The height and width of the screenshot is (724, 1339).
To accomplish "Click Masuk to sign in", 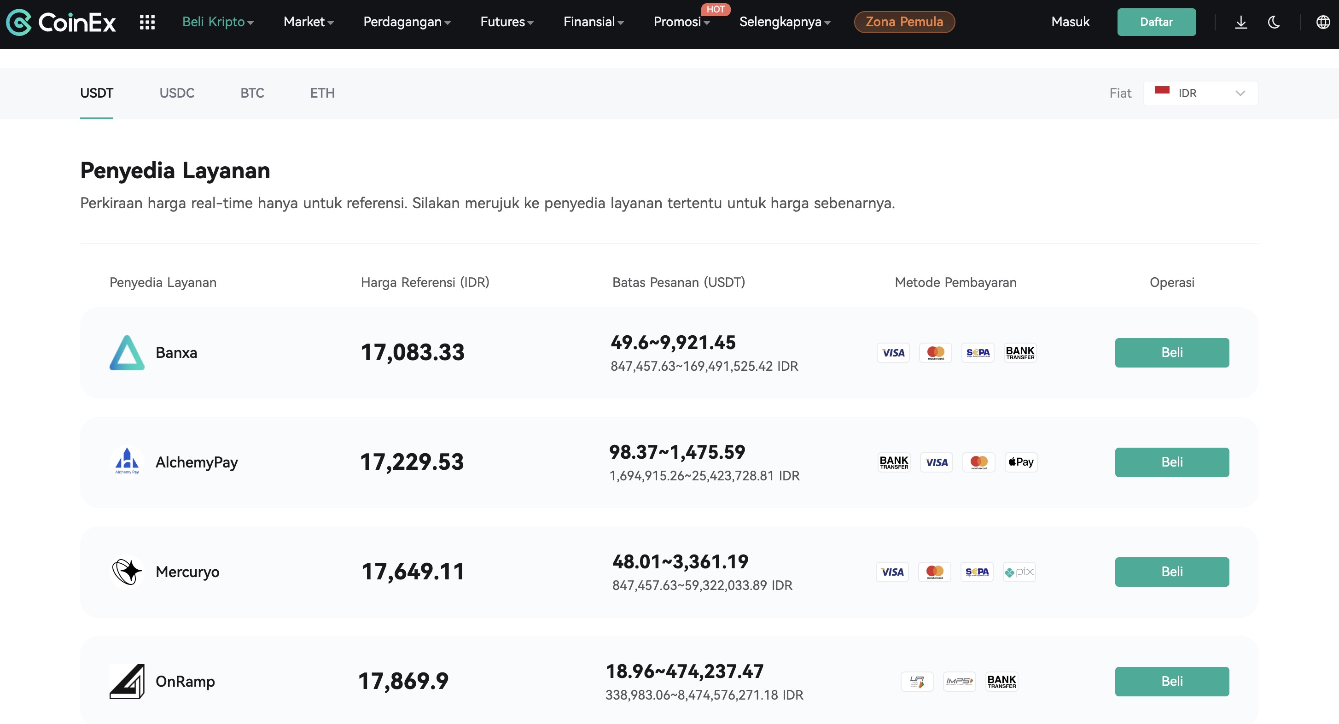I will [x=1070, y=22].
